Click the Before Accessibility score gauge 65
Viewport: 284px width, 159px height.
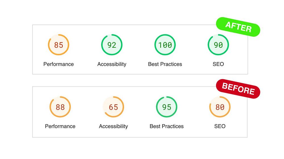(x=113, y=107)
